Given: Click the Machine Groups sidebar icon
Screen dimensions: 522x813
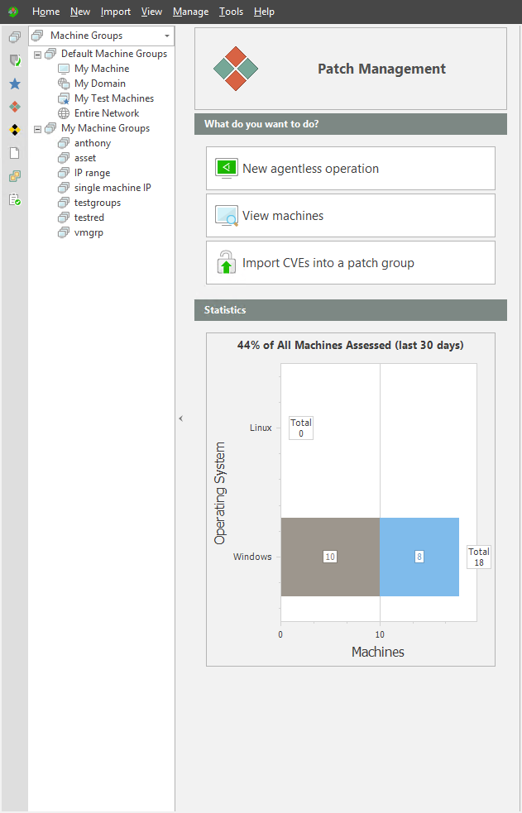Looking at the screenshot, I should click(x=14, y=37).
